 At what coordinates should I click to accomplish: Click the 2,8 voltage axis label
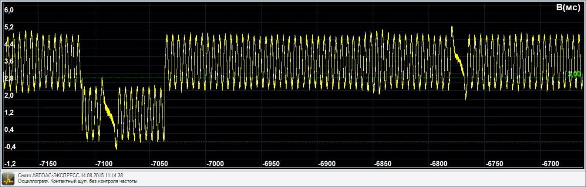(9, 78)
